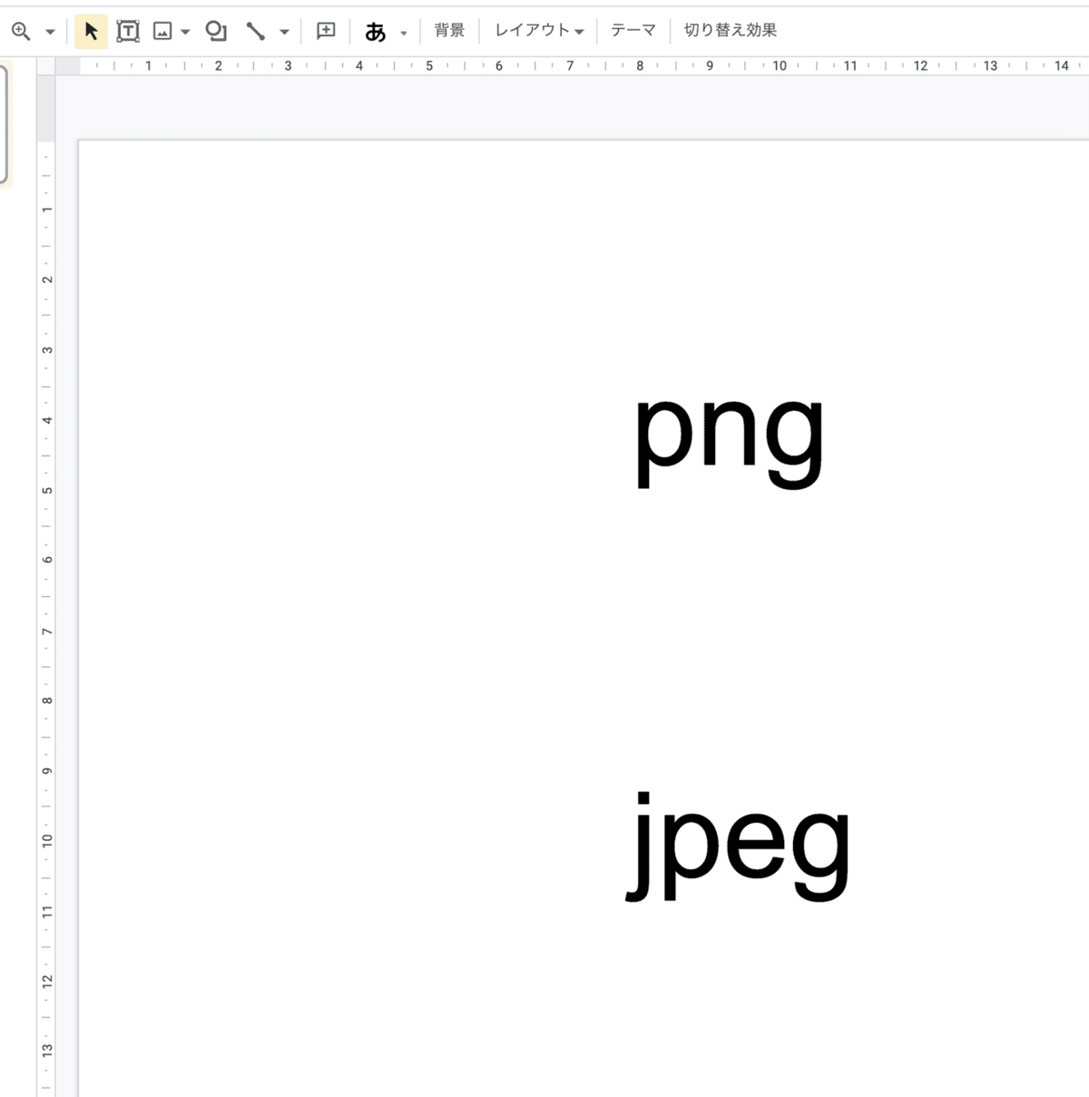
Task: Expand the Insert image dropdown arrow
Action: [185, 32]
